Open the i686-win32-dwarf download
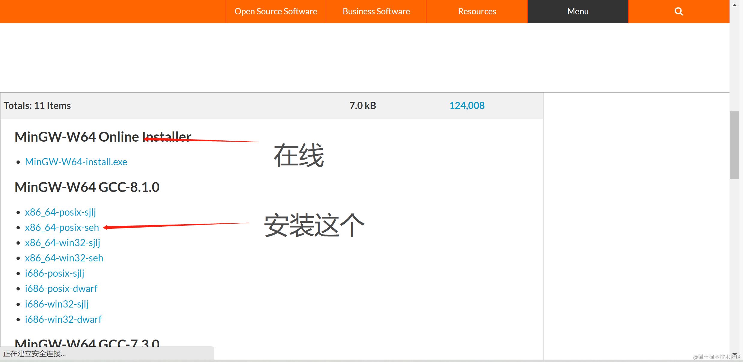Image resolution: width=743 pixels, height=362 pixels. (63, 319)
